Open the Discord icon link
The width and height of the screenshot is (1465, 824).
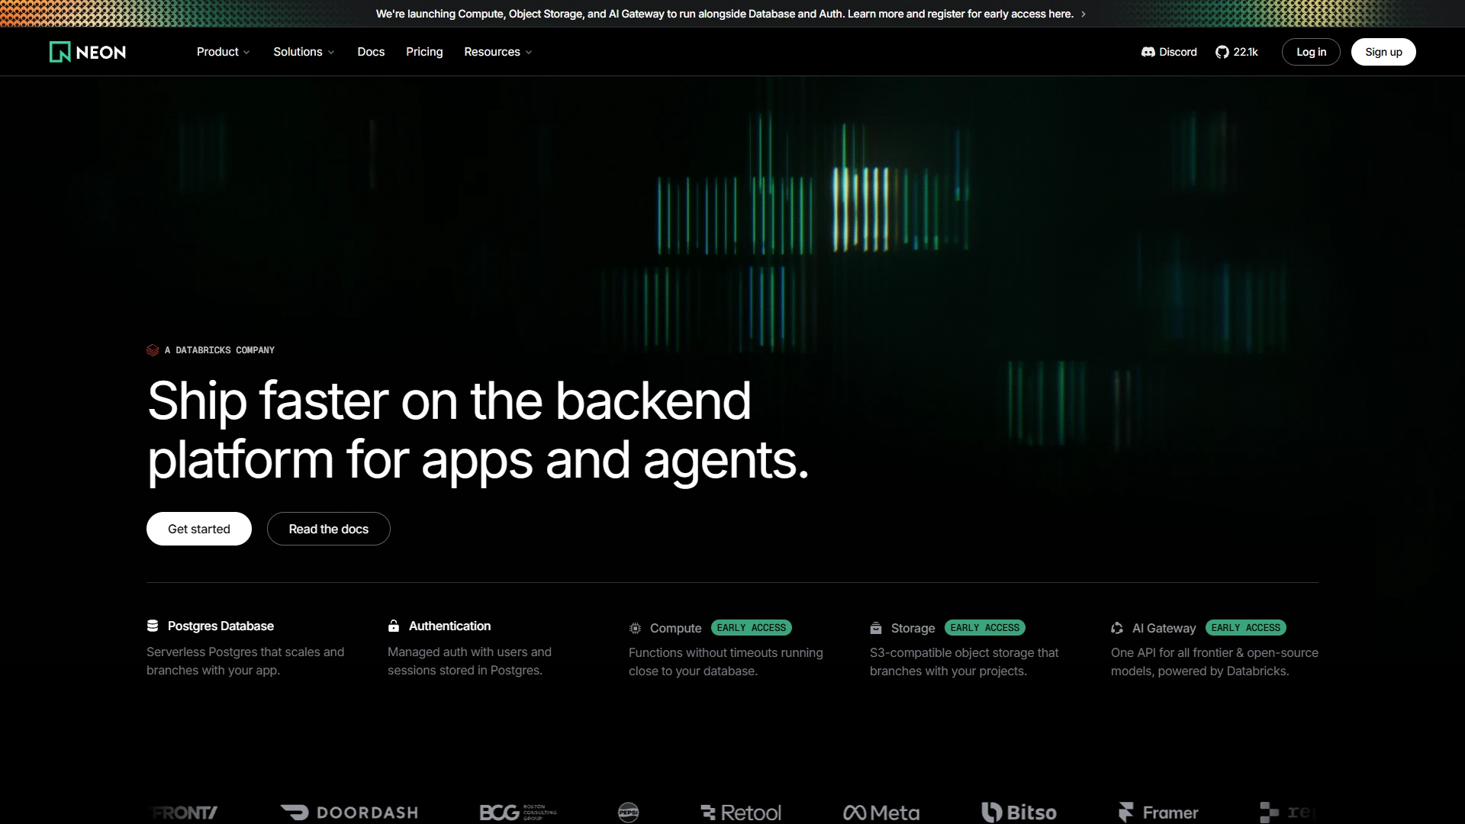1148,52
